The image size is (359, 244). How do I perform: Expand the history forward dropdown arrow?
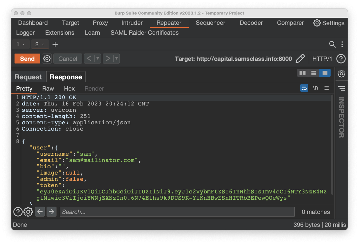(116, 59)
